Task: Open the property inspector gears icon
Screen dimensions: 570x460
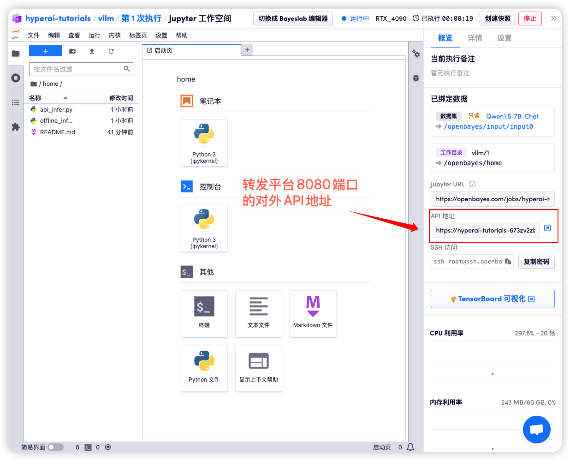Action: (416, 54)
